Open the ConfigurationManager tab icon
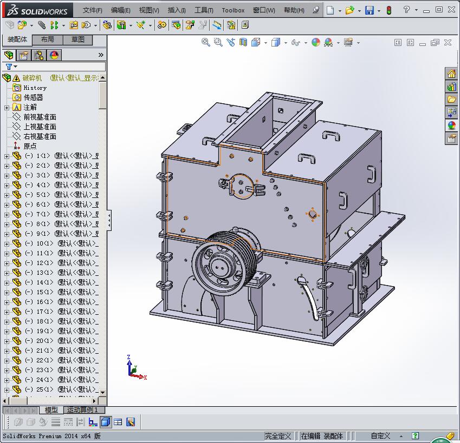 point(38,55)
